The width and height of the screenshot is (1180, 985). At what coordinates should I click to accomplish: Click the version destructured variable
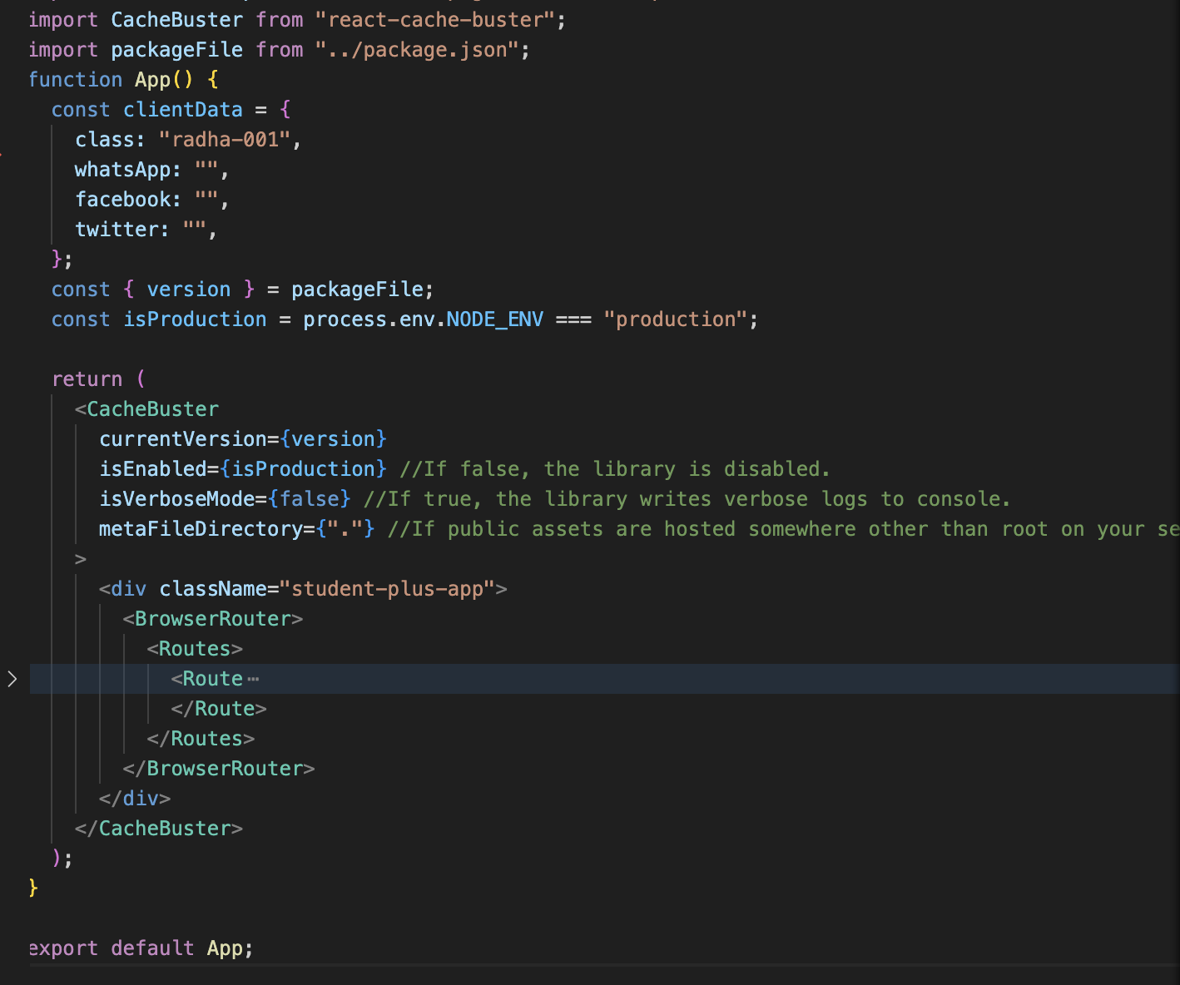(188, 289)
